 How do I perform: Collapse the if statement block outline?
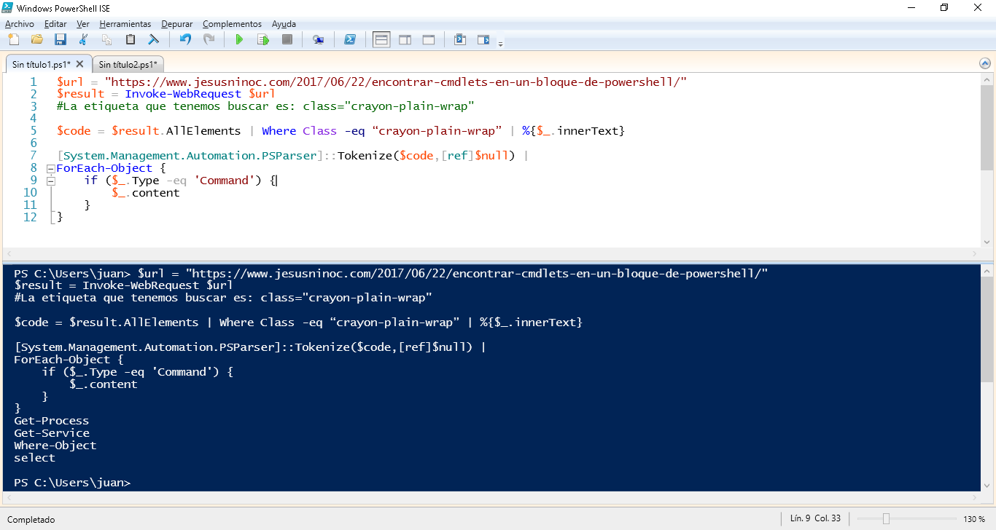50,180
